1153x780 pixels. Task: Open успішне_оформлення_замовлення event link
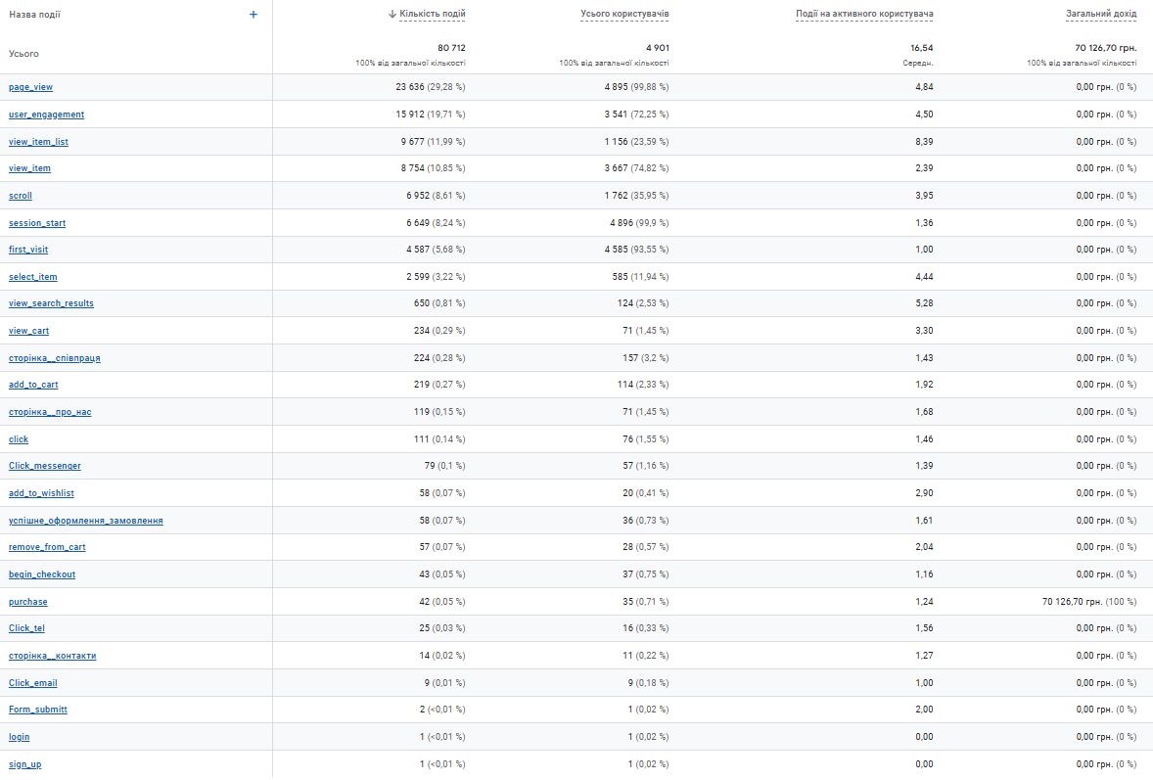click(x=86, y=521)
